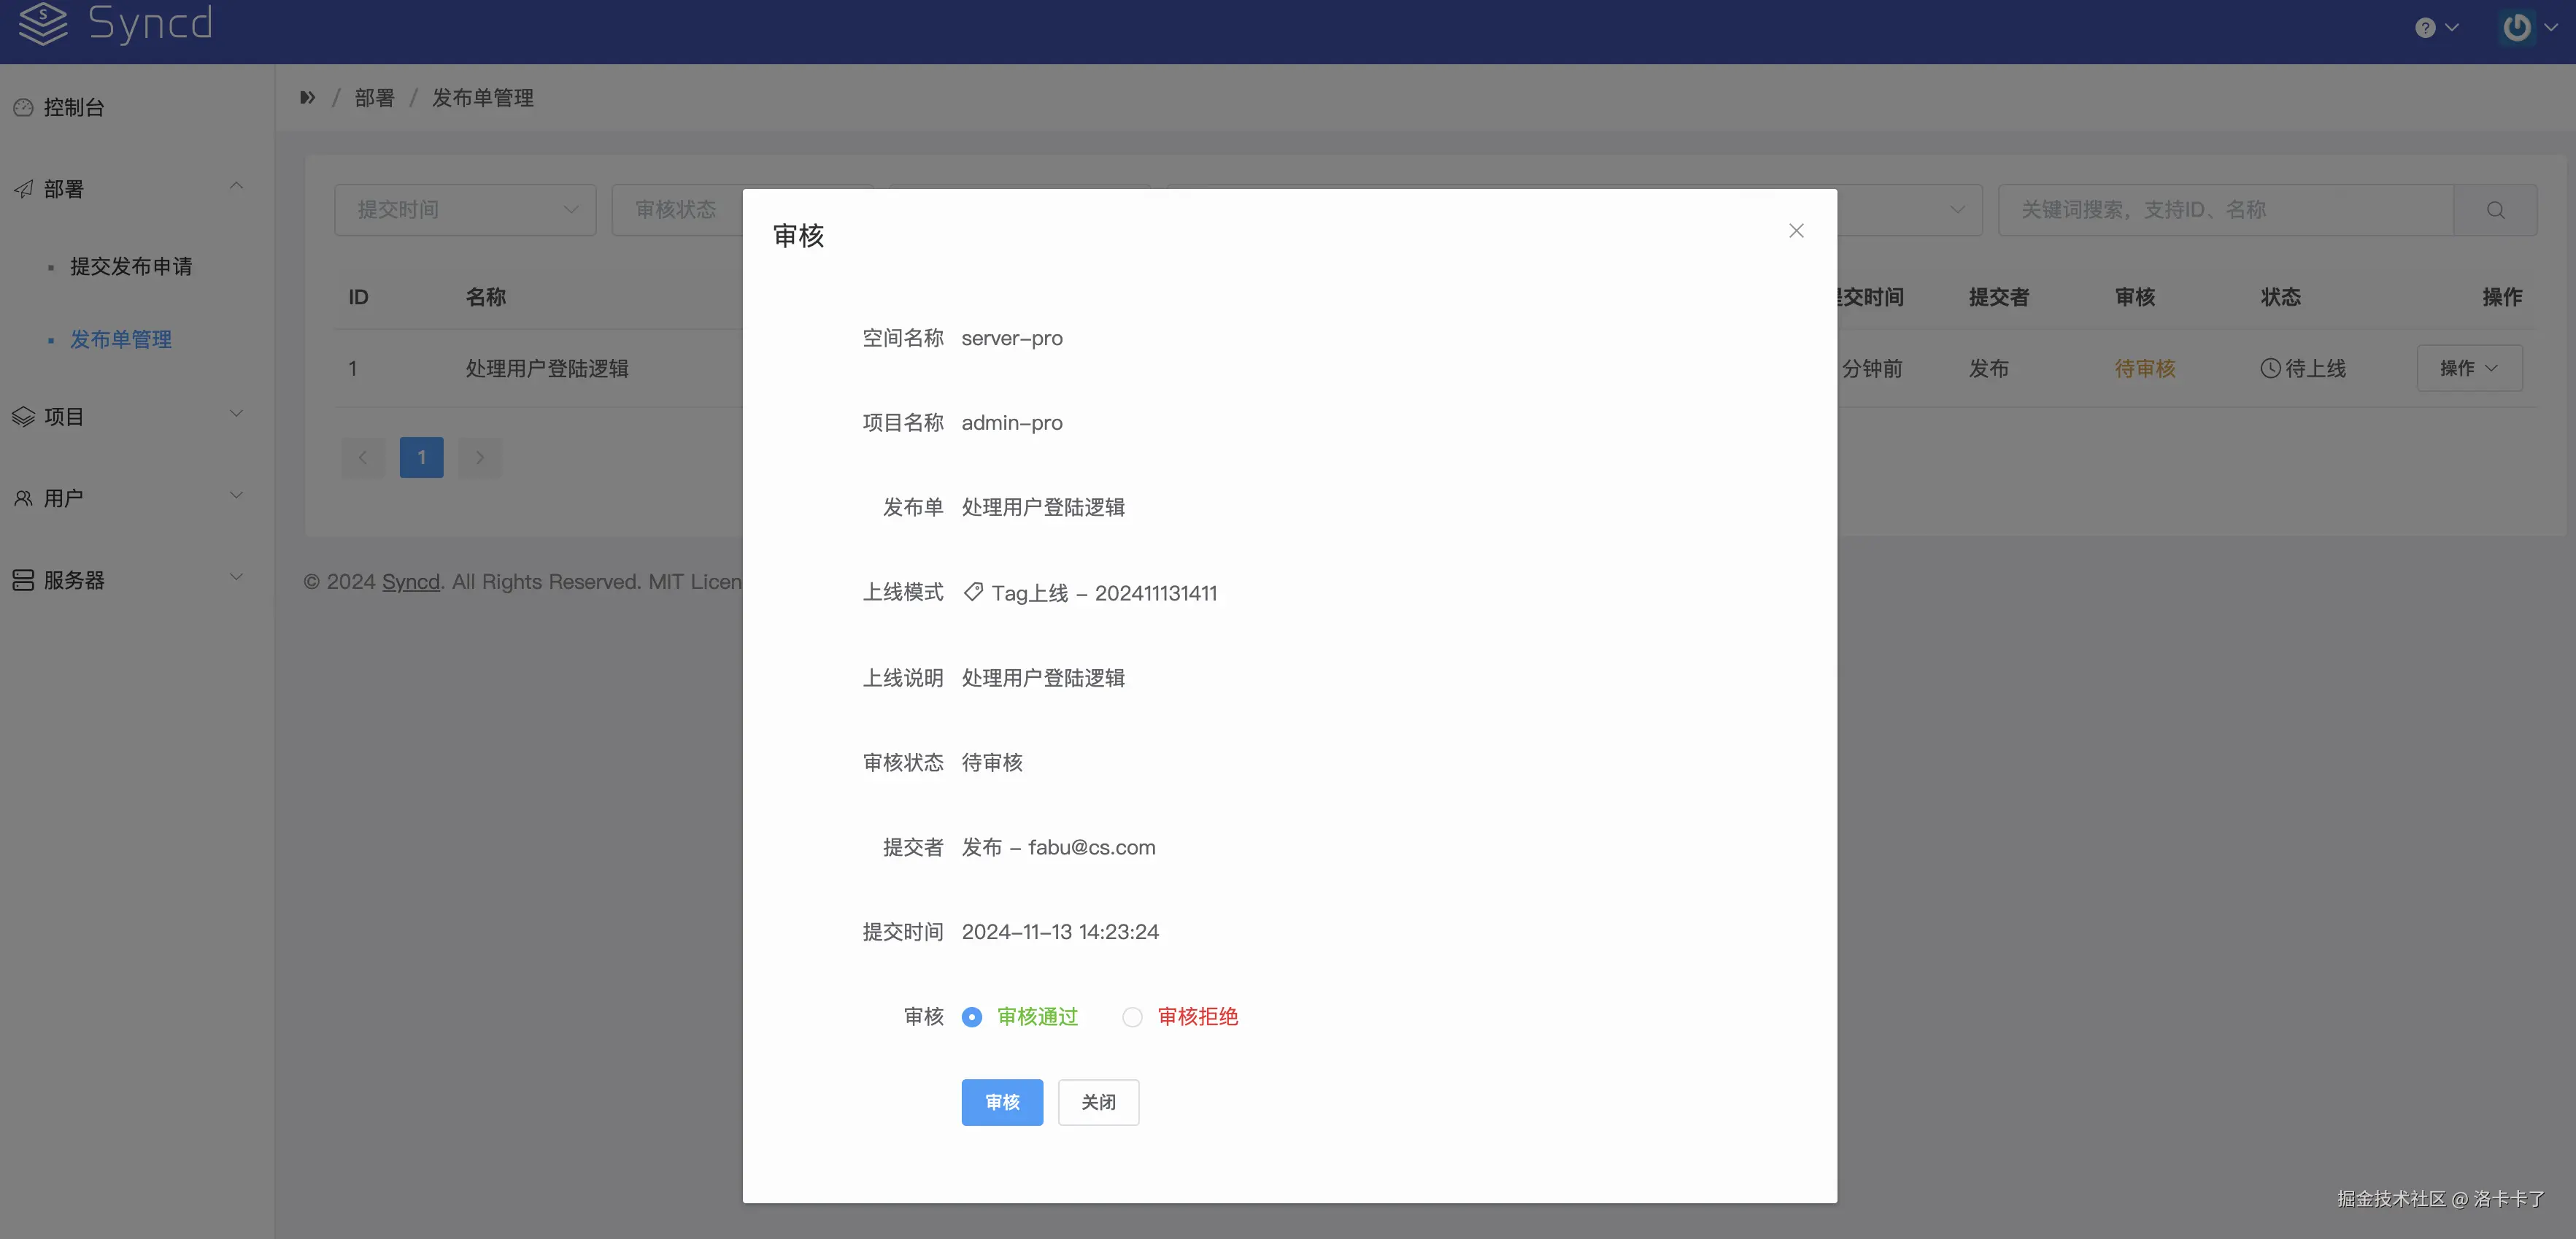Image resolution: width=2576 pixels, height=1239 pixels.
Task: Select 发布单管理 menu item
Action: [x=121, y=339]
